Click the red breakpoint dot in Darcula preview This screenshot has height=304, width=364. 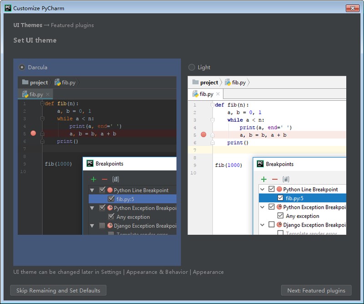(33, 133)
